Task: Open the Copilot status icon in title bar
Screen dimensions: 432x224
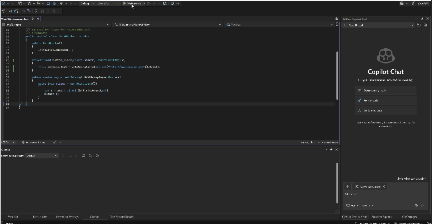Action: [402, 4]
